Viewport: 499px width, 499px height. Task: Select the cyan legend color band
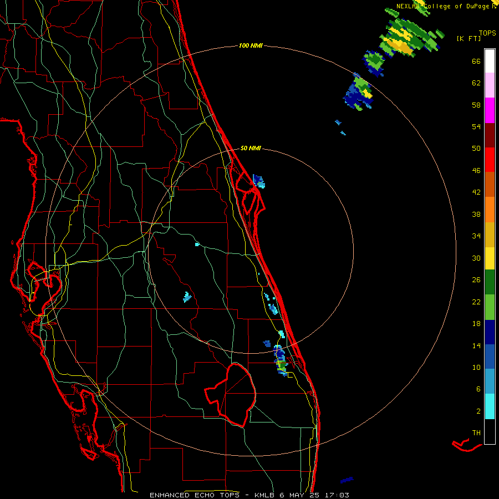tap(490, 406)
